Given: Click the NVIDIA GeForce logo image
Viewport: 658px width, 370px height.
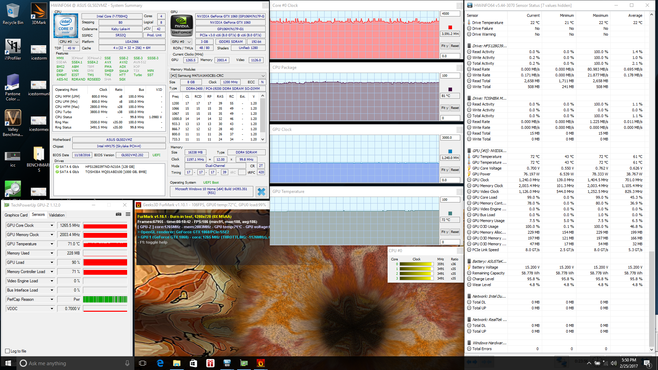Looking at the screenshot, I should (182, 25).
